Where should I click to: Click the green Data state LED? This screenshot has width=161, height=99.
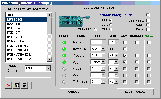(x=64, y=42)
